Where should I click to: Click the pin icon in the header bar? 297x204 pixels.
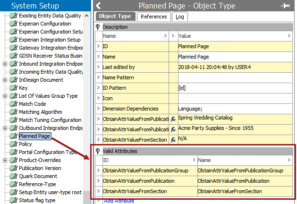[x=285, y=6]
